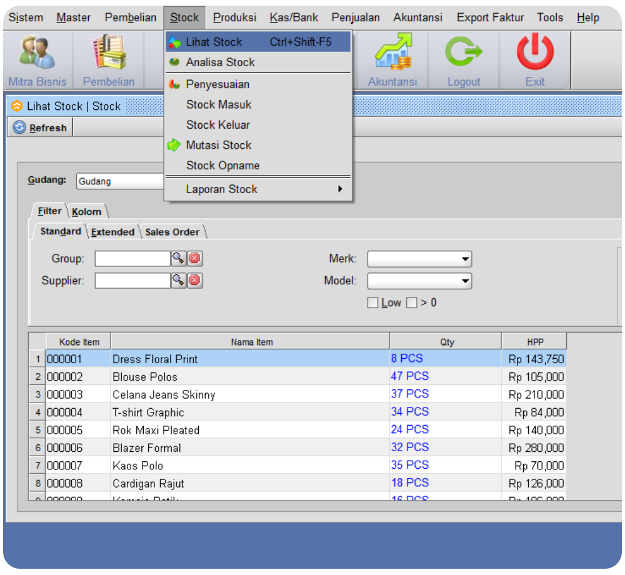Image resolution: width=625 pixels, height=575 pixels.
Task: Open the Sistem menu
Action: (26, 17)
